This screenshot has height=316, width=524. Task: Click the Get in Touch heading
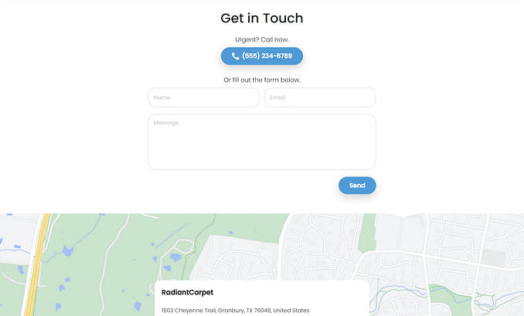point(262,18)
